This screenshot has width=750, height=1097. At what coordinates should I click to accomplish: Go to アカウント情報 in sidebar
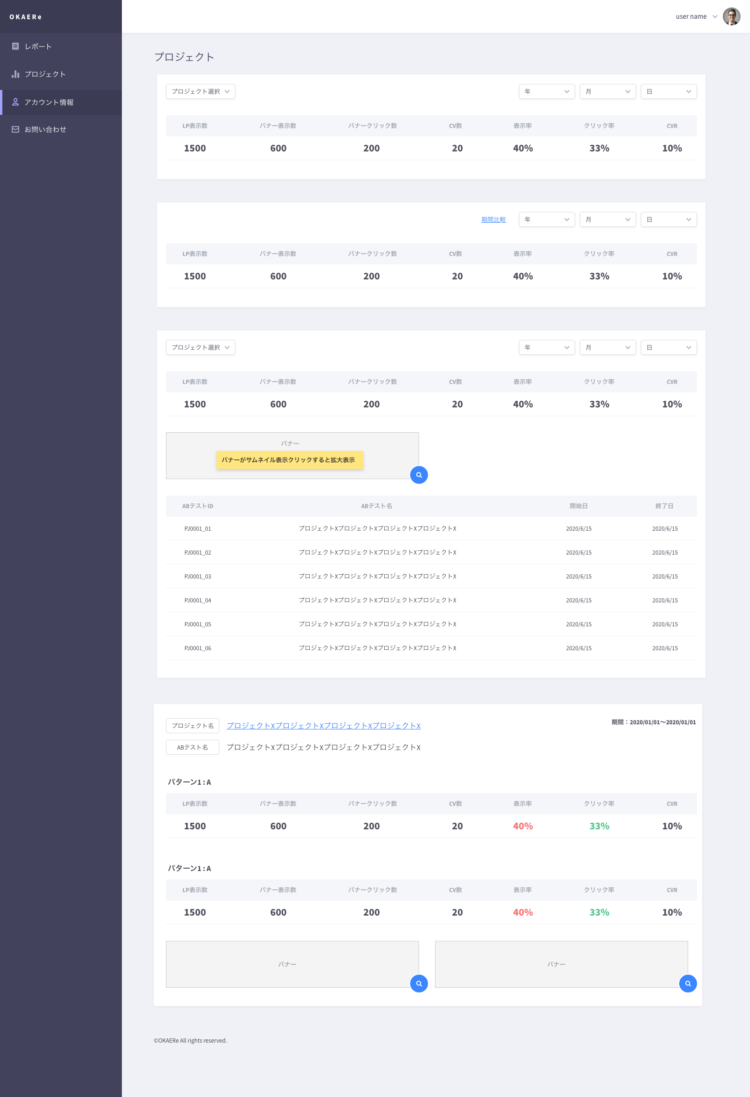pos(49,102)
